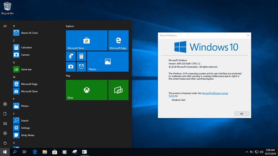This screenshot has width=278, height=156.
Task: Launch Edge from the taskbar
Action: [35, 152]
